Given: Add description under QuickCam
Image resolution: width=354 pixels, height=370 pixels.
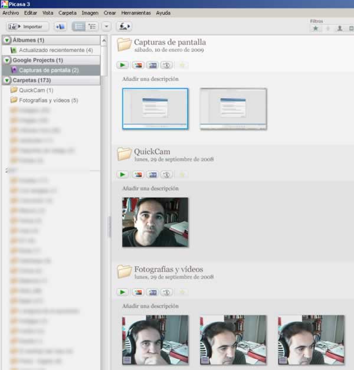Looking at the screenshot, I should click(150, 188).
